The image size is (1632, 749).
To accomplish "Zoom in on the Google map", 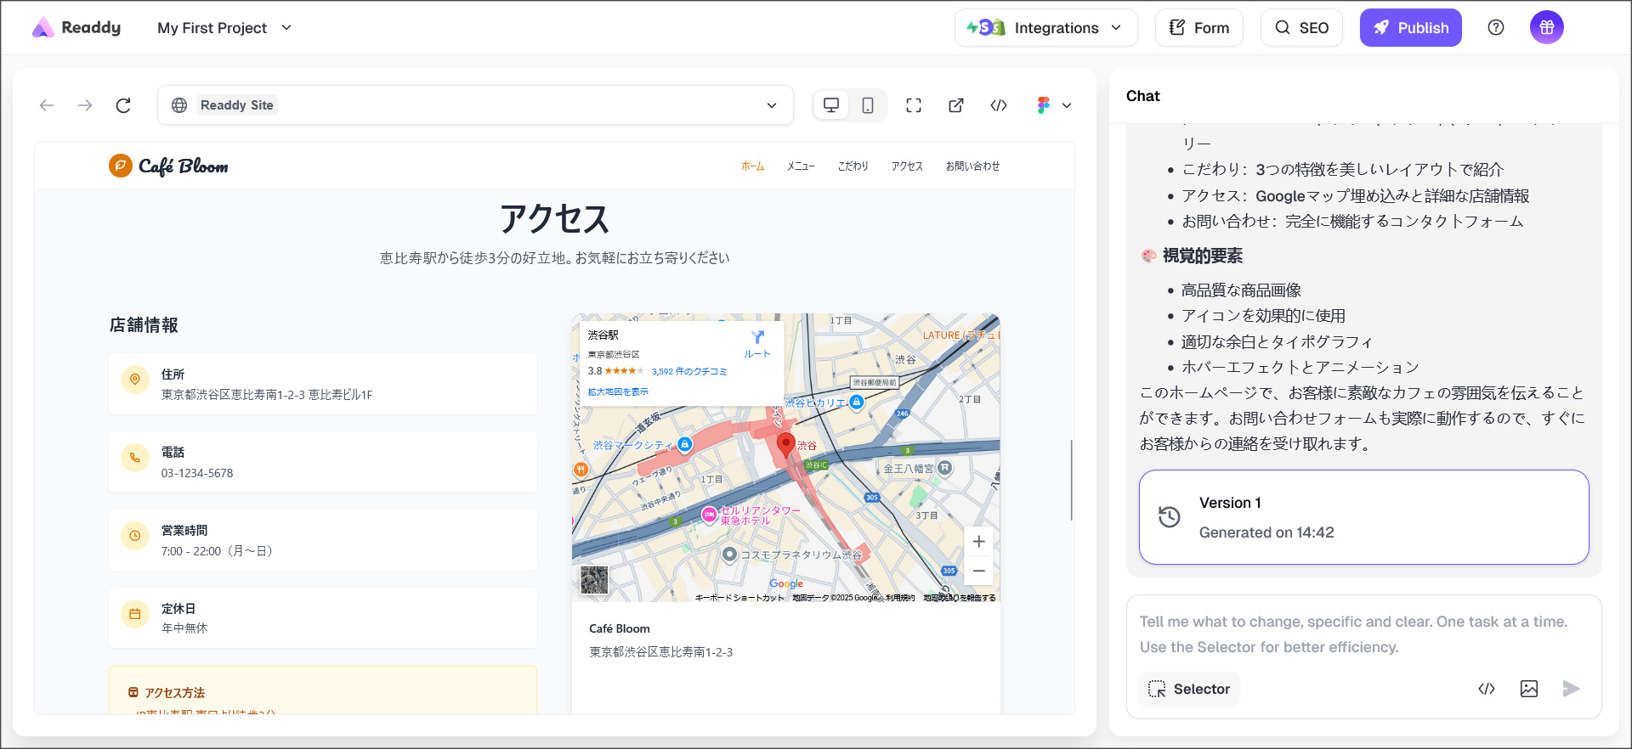I will (x=978, y=542).
